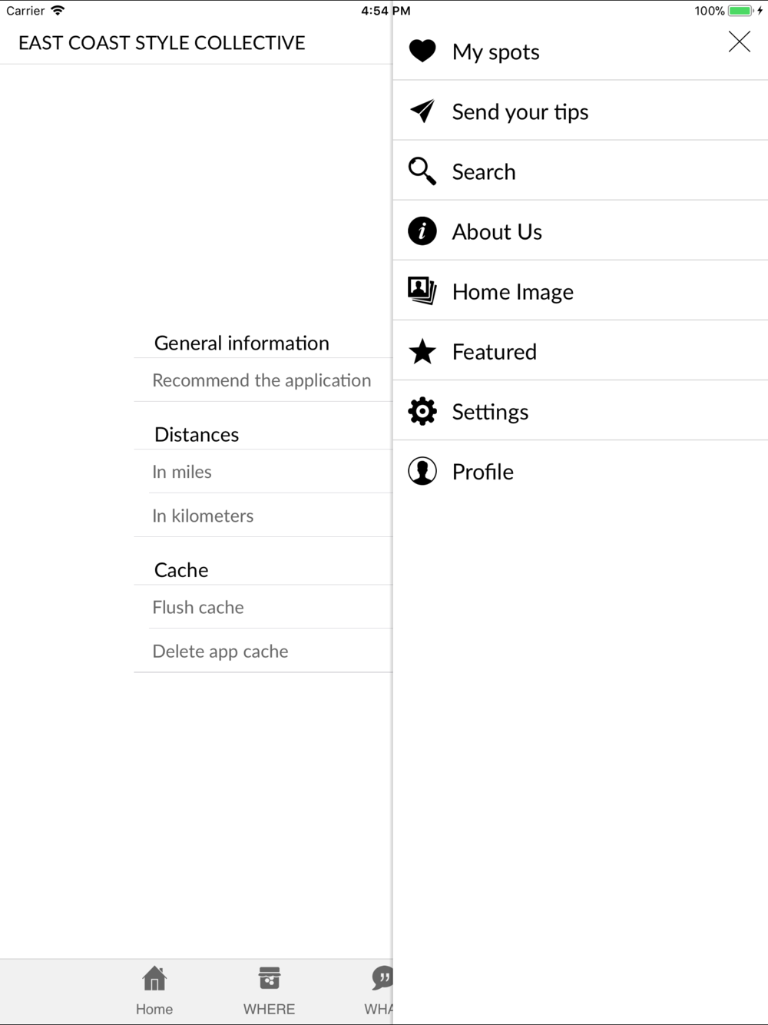This screenshot has width=768, height=1025.
Task: Tap the heart icon beside My spots
Action: (x=422, y=51)
